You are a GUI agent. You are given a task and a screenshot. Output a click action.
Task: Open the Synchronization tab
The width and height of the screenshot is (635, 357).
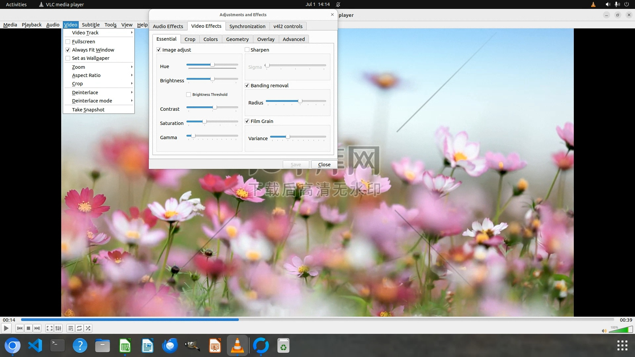247,26
